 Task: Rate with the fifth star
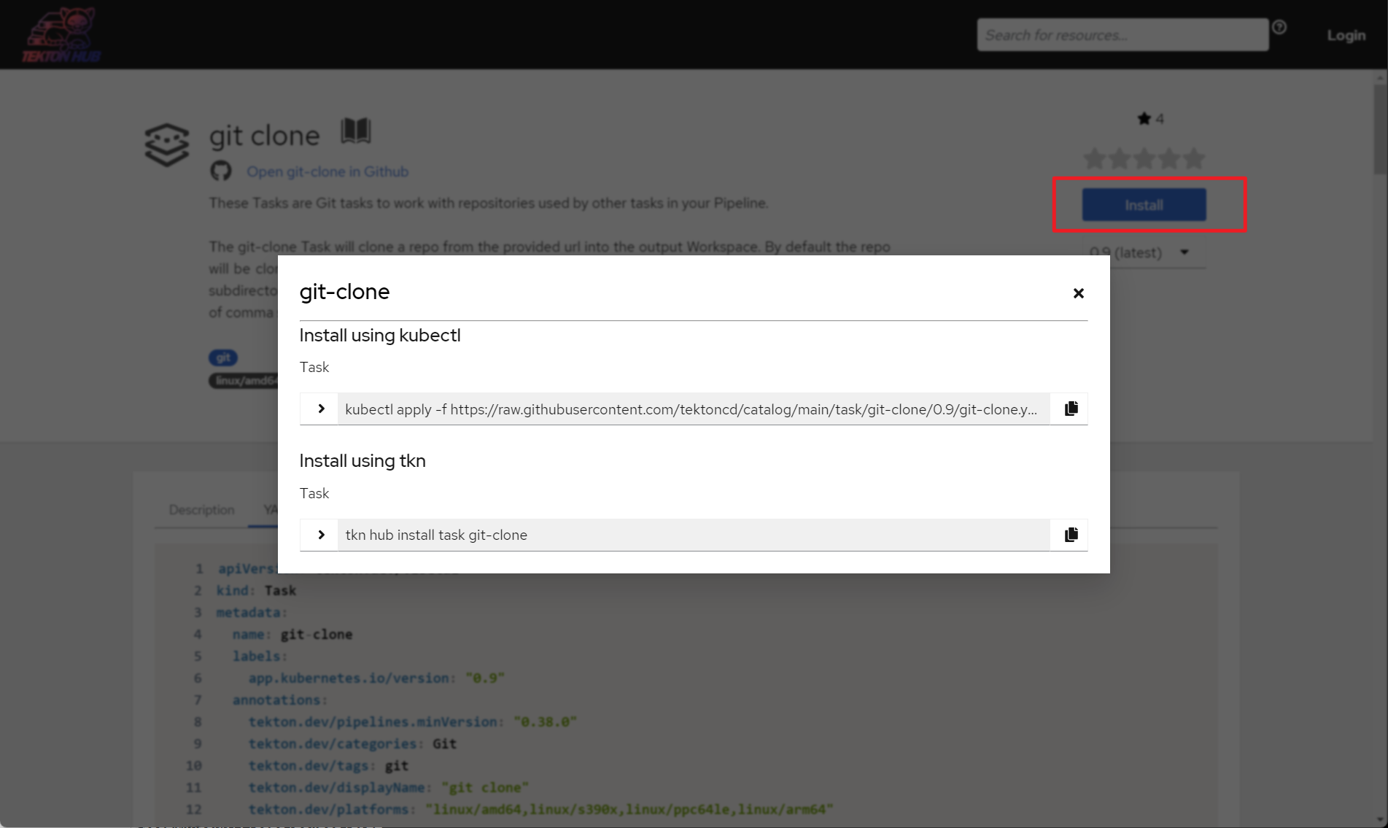1194,158
